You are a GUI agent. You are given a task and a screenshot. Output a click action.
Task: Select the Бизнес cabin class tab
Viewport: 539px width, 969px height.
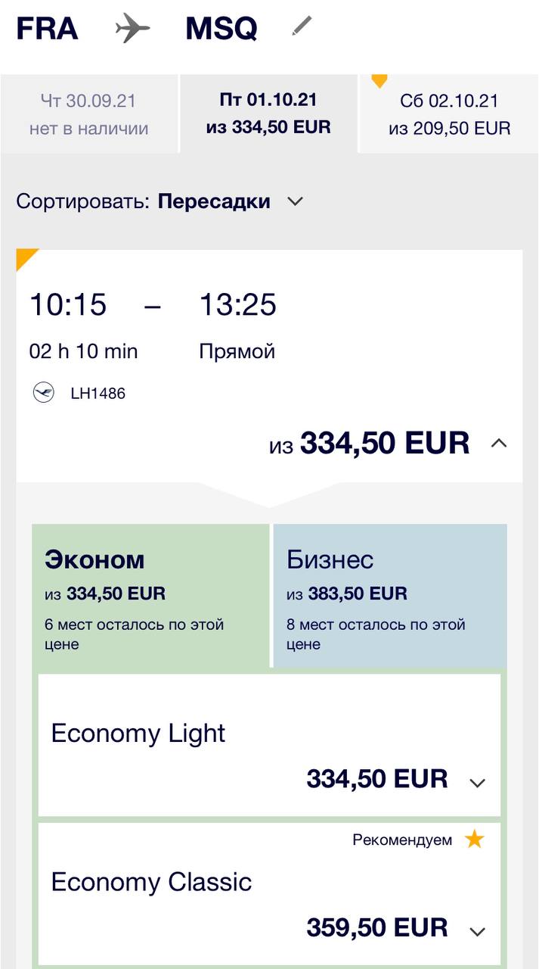[389, 595]
